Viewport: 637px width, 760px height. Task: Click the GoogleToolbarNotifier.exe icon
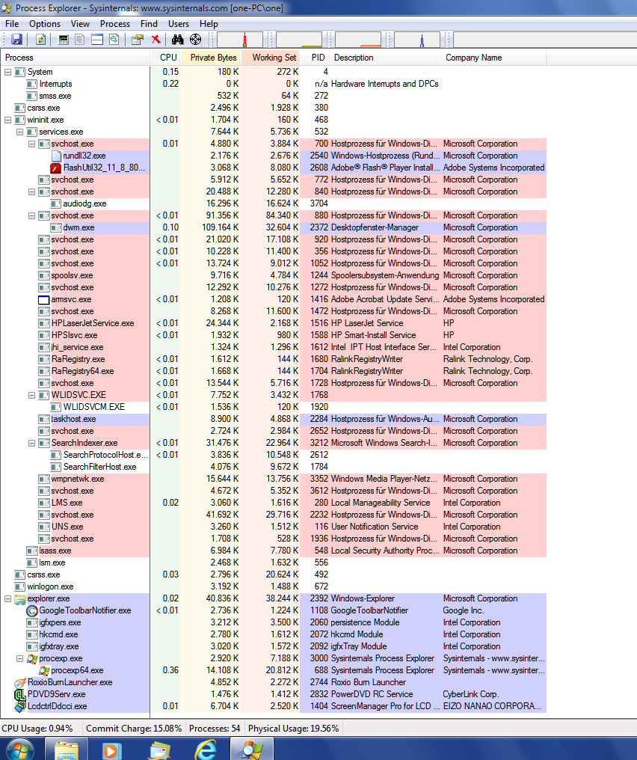pyautogui.click(x=32, y=610)
